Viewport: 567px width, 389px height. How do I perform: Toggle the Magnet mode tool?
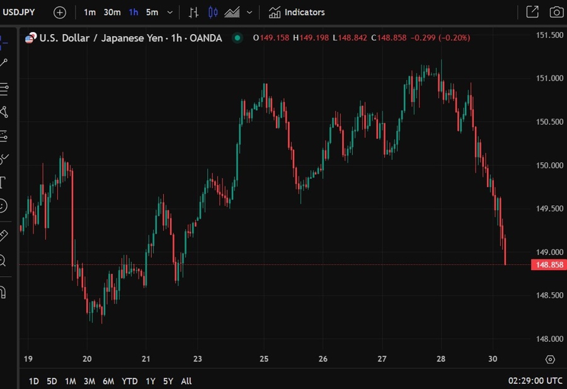(x=3, y=292)
